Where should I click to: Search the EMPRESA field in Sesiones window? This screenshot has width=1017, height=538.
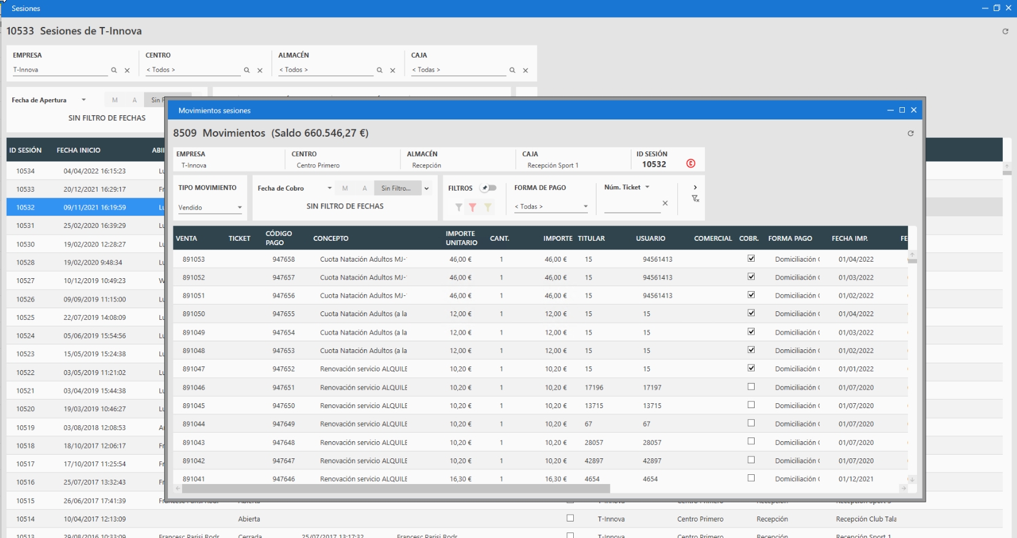[114, 70]
